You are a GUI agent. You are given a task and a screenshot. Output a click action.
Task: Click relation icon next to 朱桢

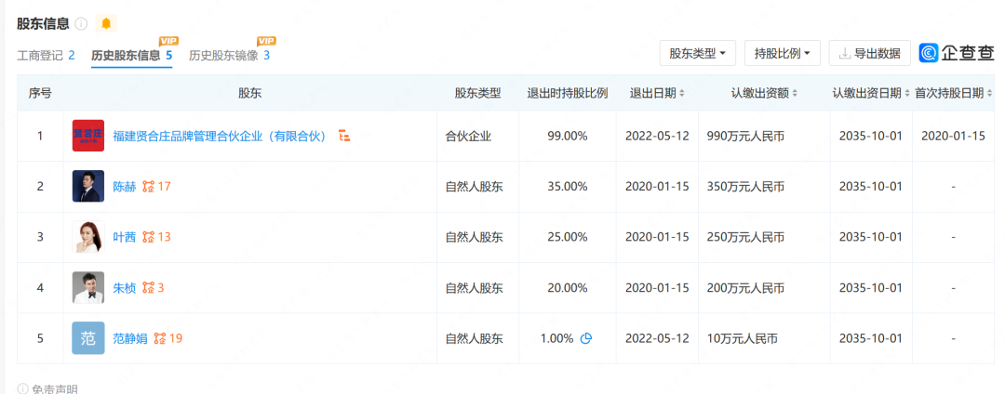pyautogui.click(x=148, y=288)
